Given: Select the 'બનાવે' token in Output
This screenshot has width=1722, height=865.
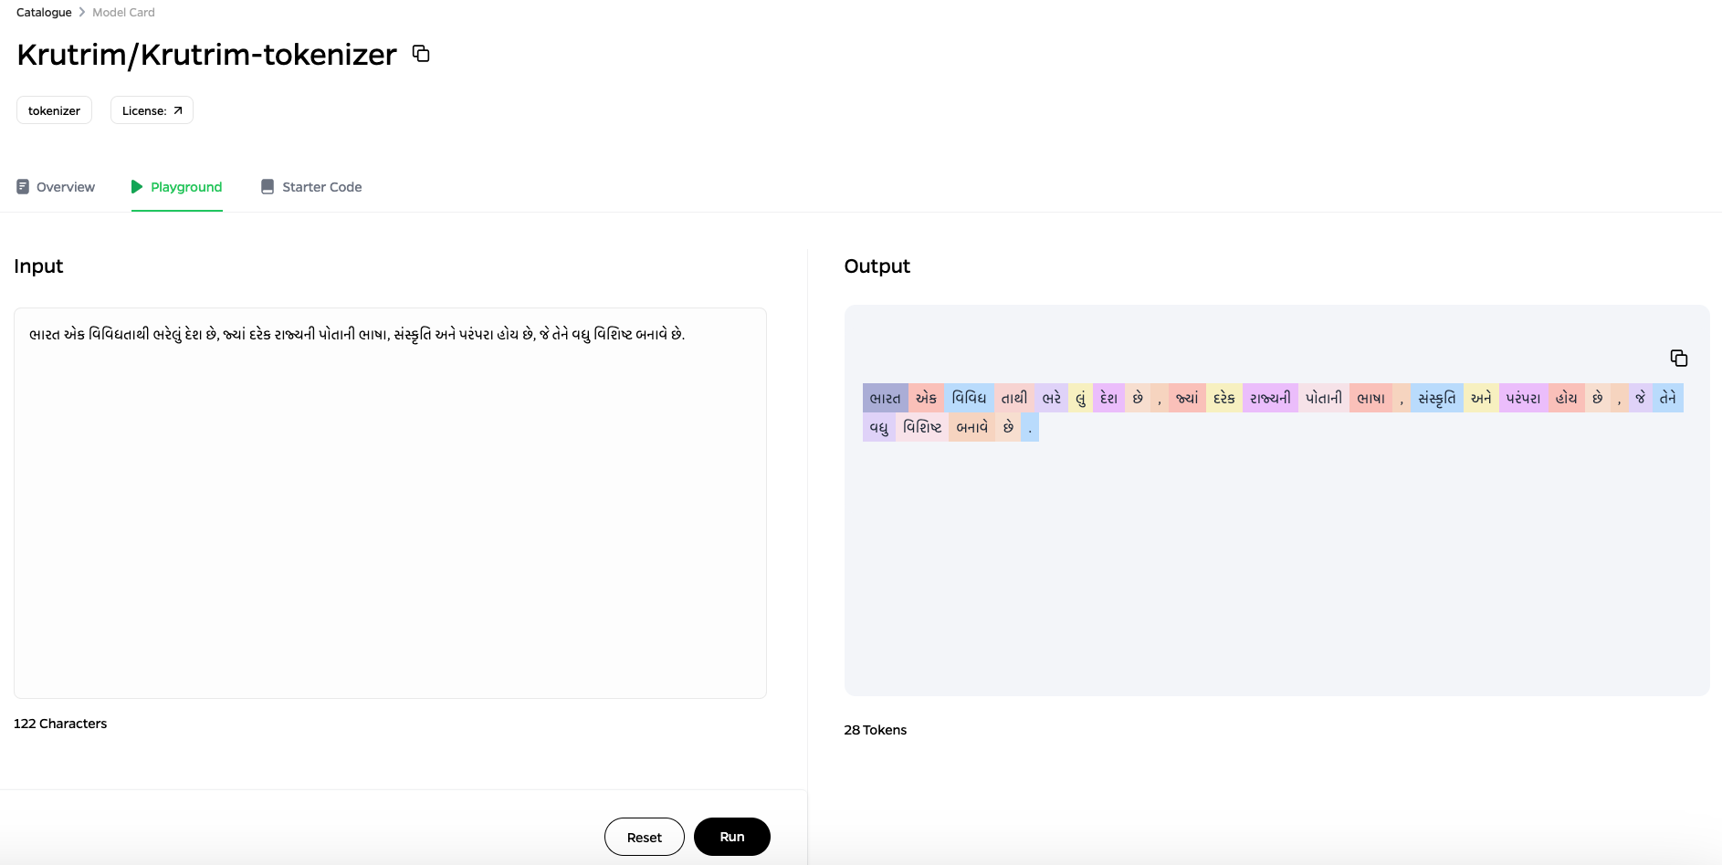Looking at the screenshot, I should (972, 427).
